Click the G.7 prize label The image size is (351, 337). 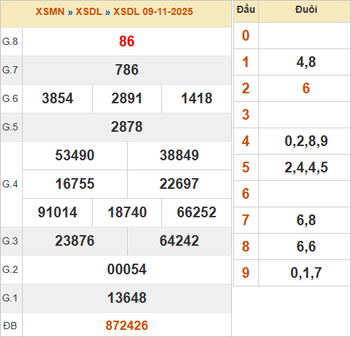click(x=10, y=70)
